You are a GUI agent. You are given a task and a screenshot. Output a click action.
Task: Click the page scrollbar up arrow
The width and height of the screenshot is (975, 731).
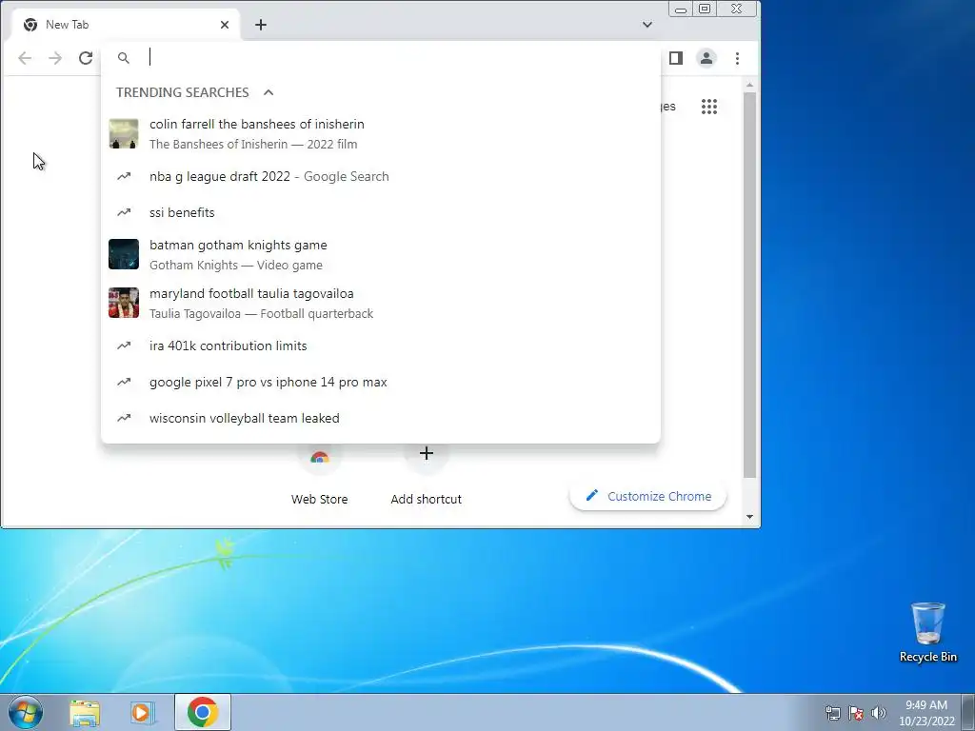pos(750,85)
